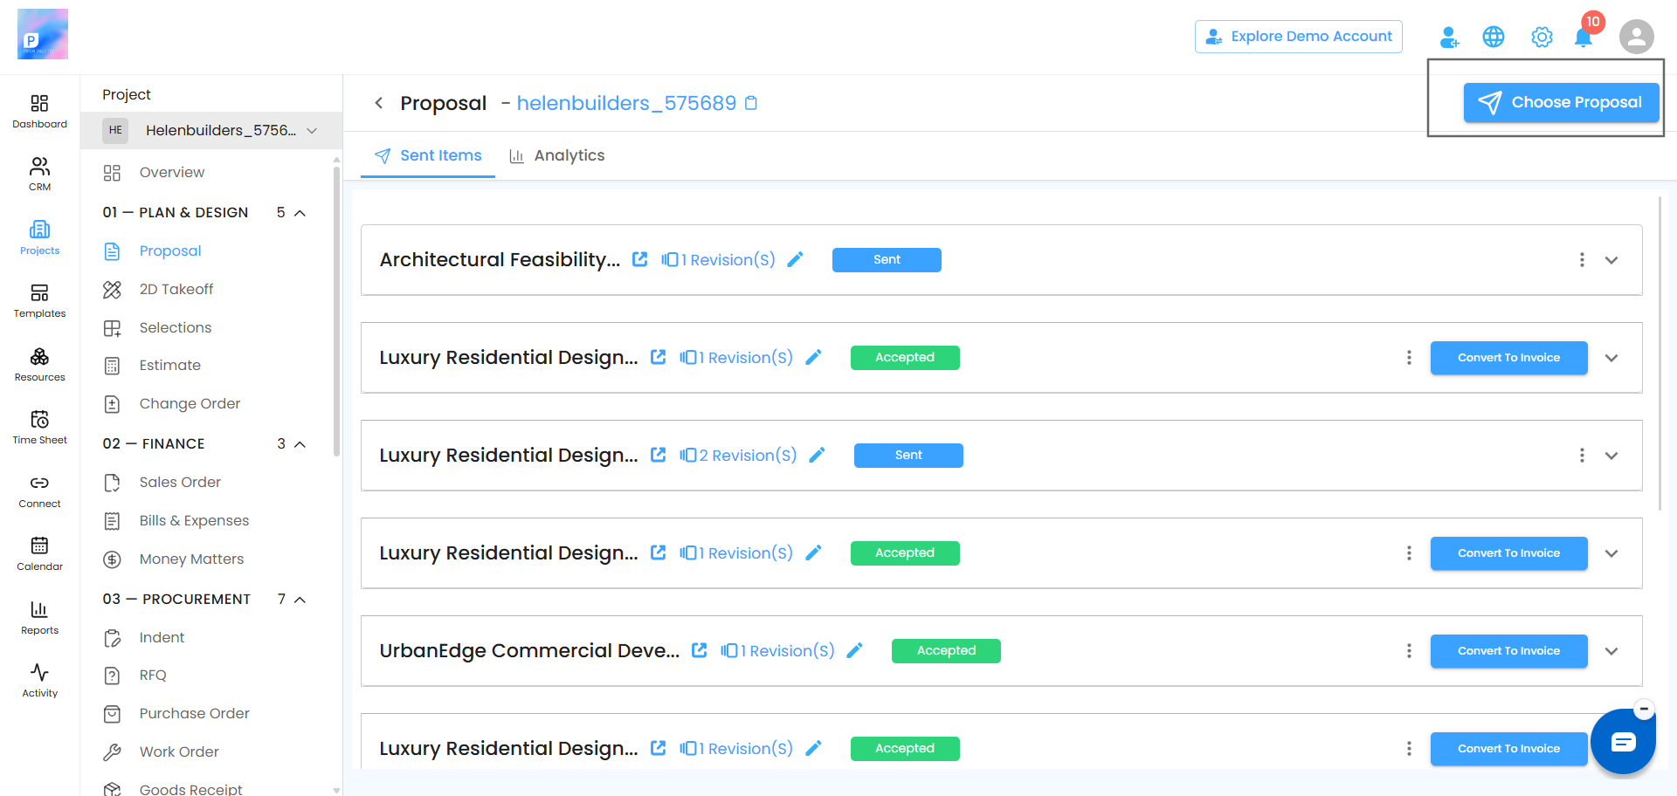This screenshot has width=1677, height=796.
Task: Expand the Architectural Feasibility proposal row
Action: coord(1611,260)
